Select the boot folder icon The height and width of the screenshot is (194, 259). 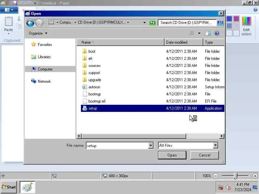[x=84, y=51]
